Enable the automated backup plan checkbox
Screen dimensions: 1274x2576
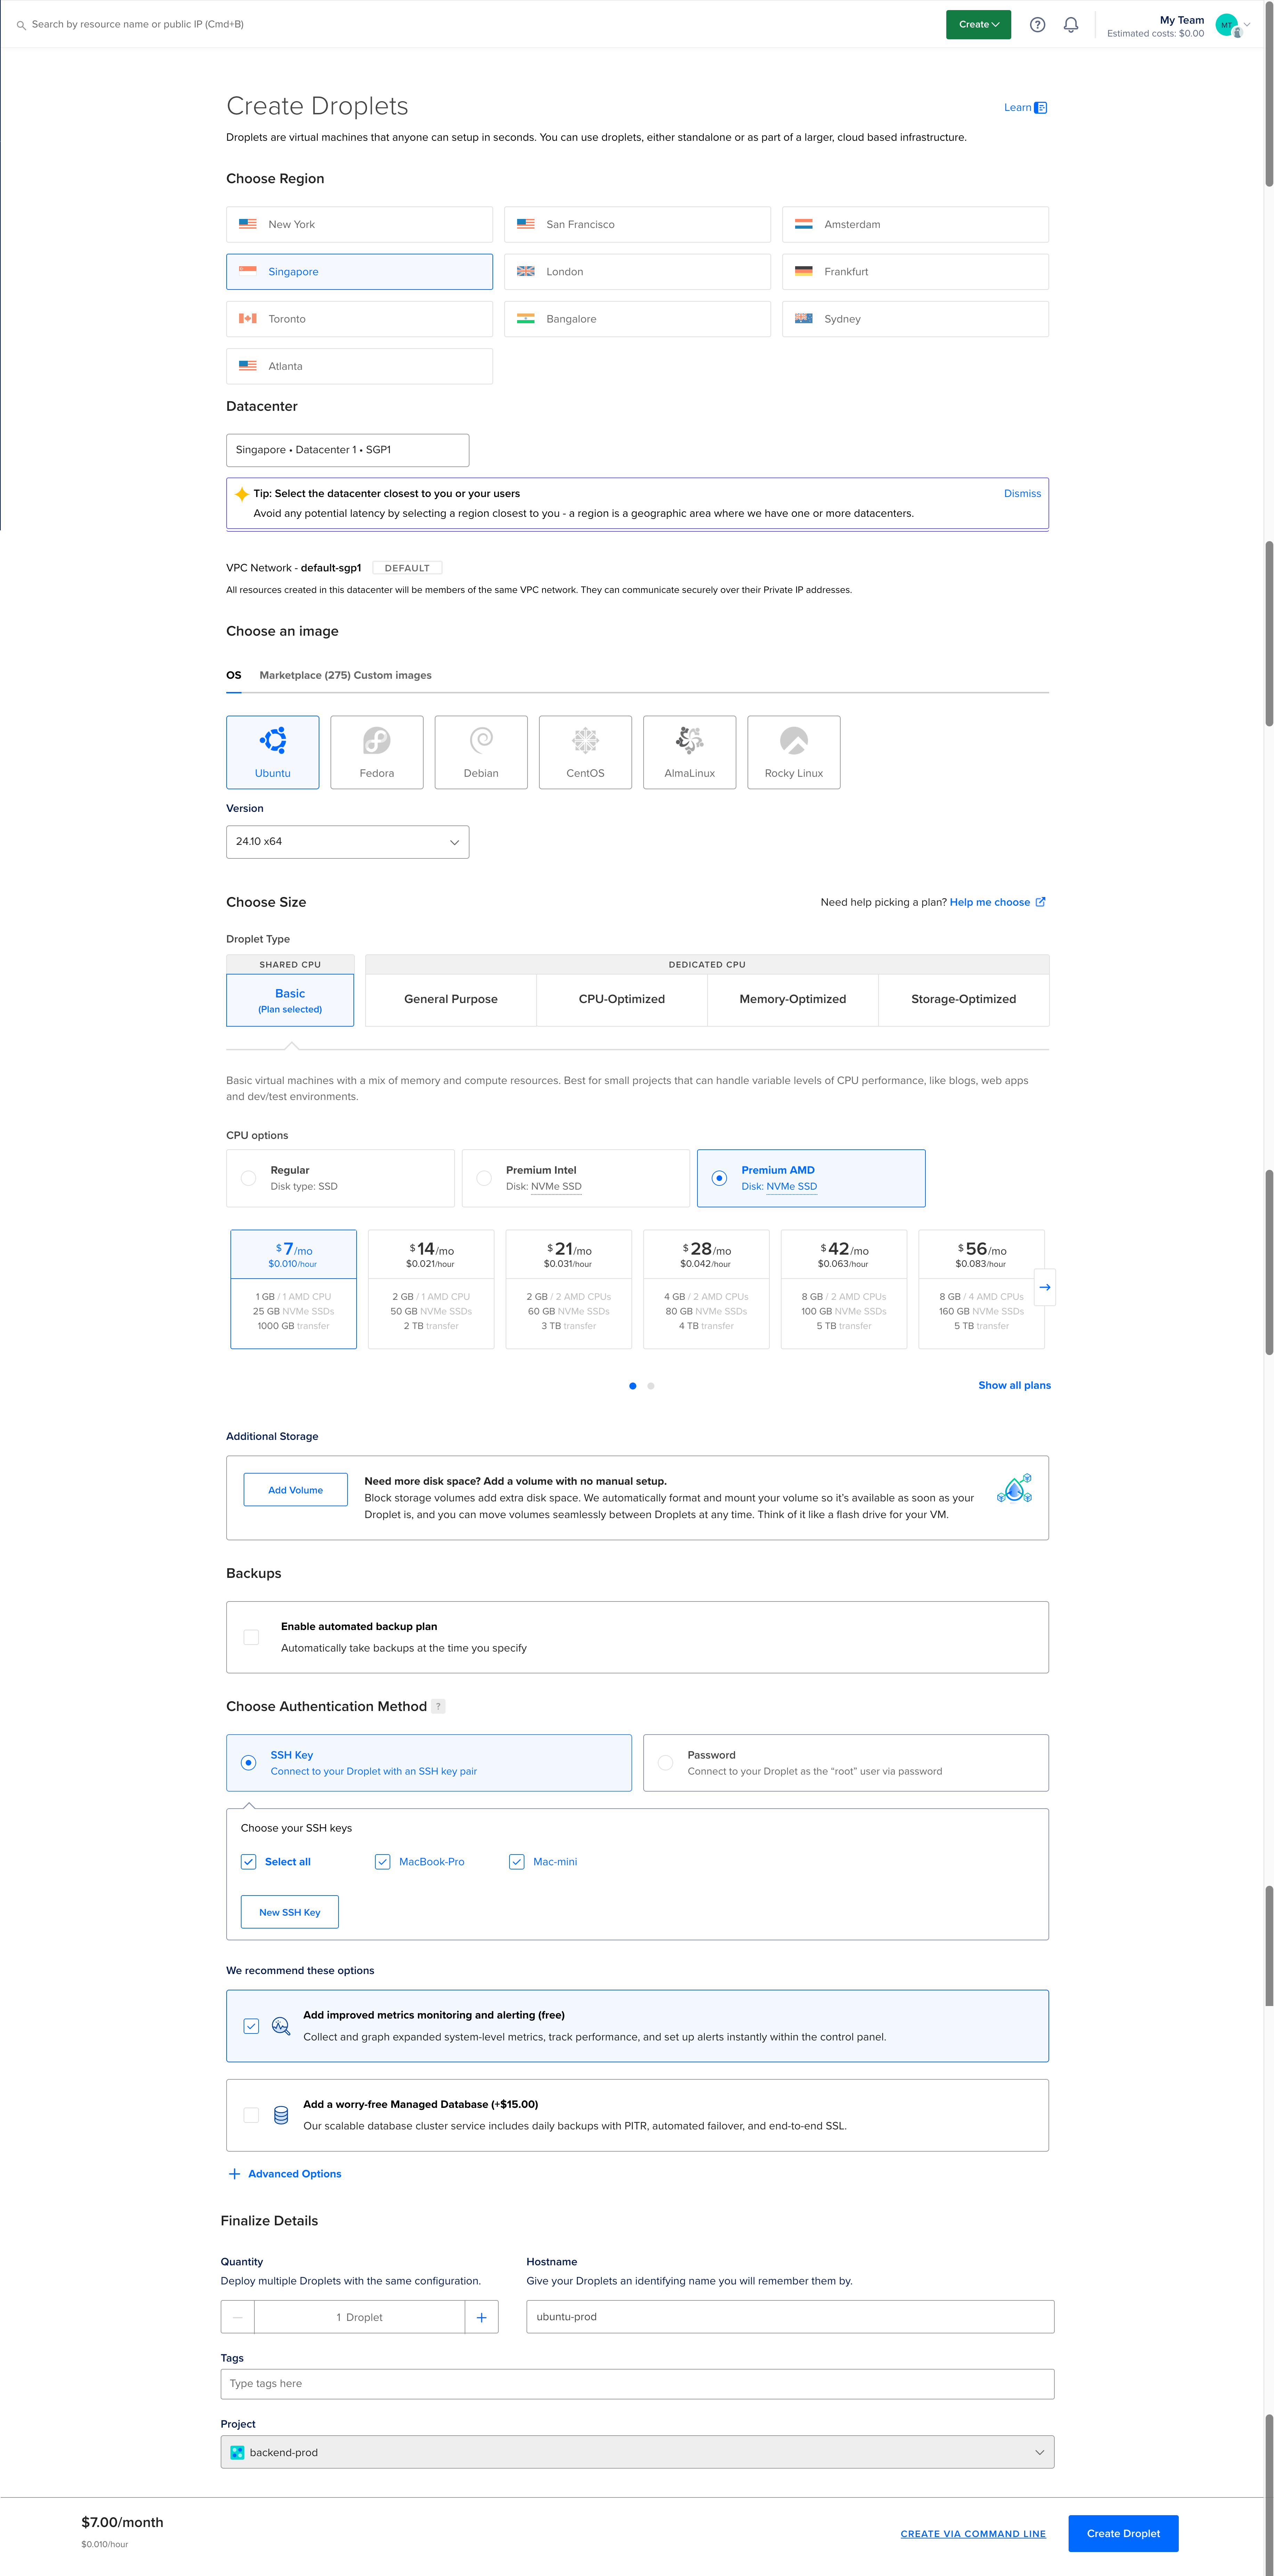[x=251, y=1637]
